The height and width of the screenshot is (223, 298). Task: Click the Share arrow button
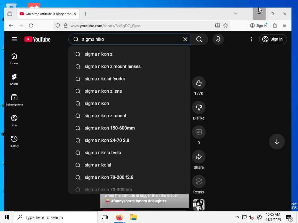point(199,157)
